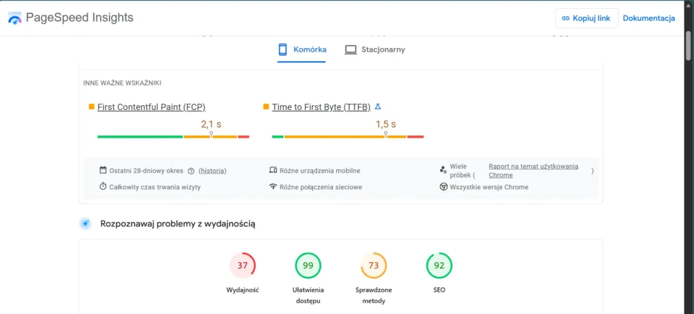Click the page vertical scrollbar thumb
This screenshot has height=314, width=694.
pyautogui.click(x=689, y=45)
